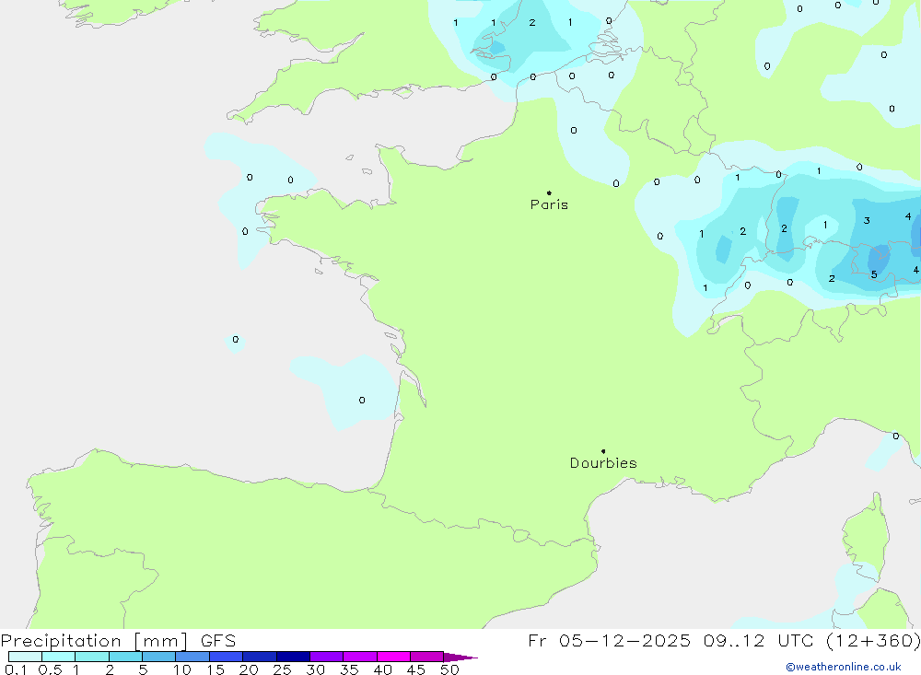The image size is (921, 675).
Task: Select the black dot marking Paris
Action: [x=549, y=192]
